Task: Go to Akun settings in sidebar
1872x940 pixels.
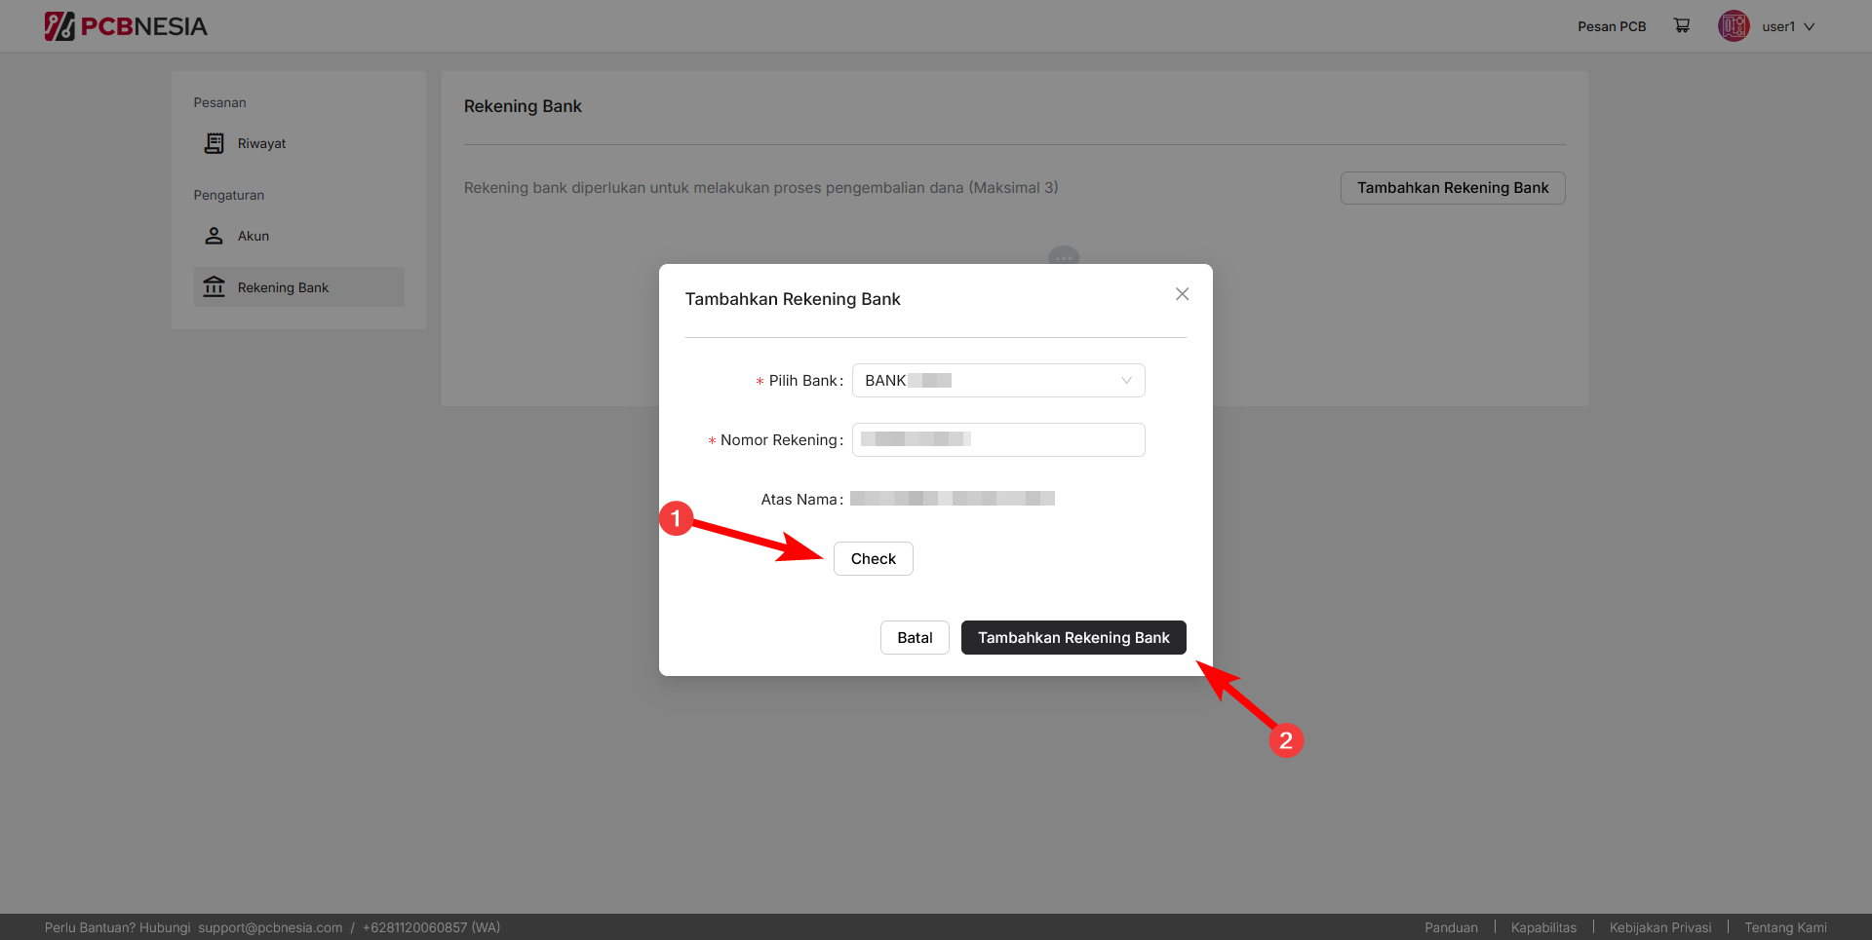Action: [x=253, y=237]
